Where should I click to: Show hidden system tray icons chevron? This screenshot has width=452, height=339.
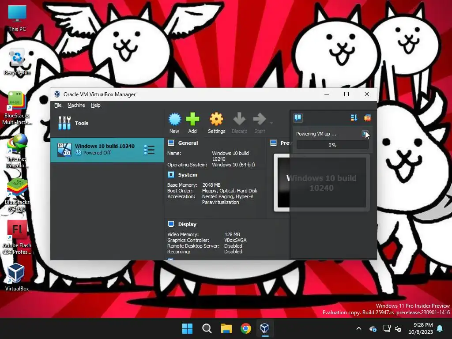point(358,328)
